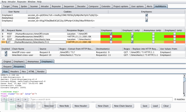Open the Render view tab
The image size is (186, 112).
pos(41,72)
